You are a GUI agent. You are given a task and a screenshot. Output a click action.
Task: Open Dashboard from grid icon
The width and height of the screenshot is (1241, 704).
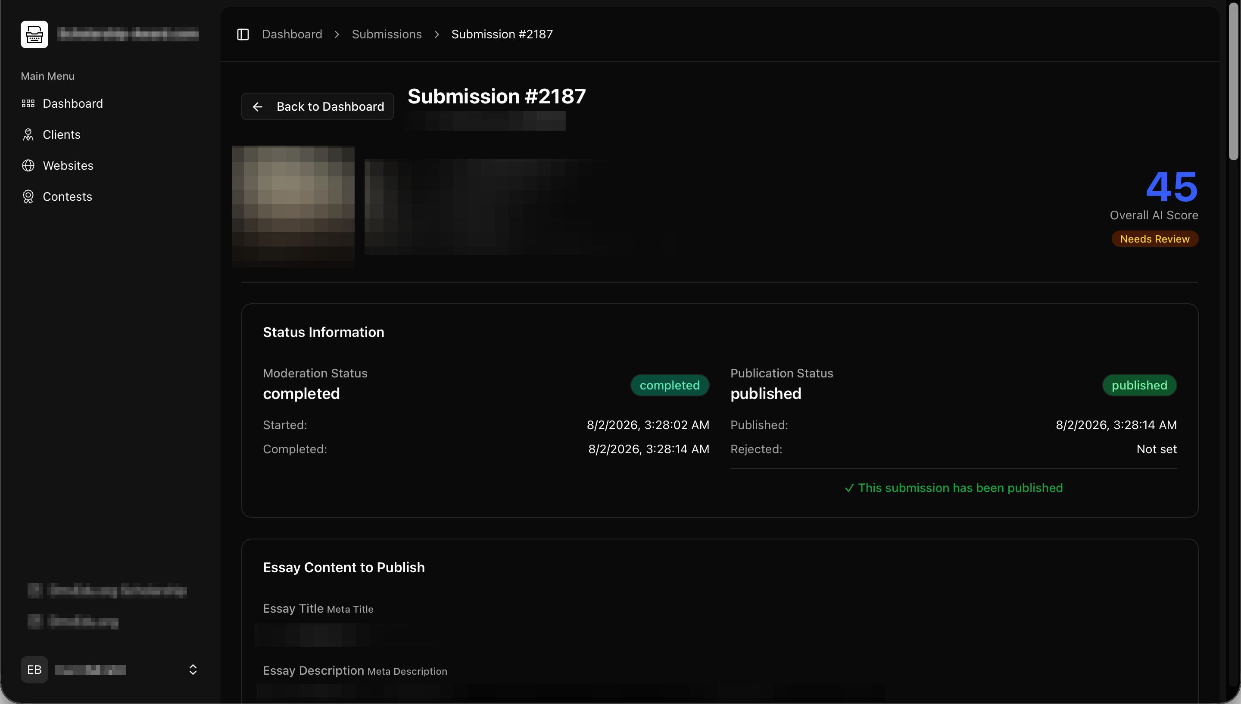(28, 103)
